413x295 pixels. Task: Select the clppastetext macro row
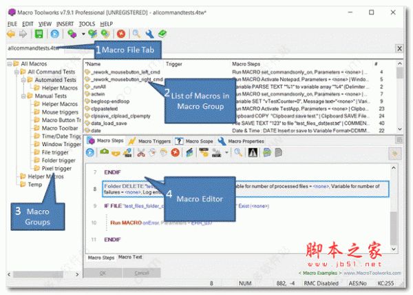coord(105,109)
